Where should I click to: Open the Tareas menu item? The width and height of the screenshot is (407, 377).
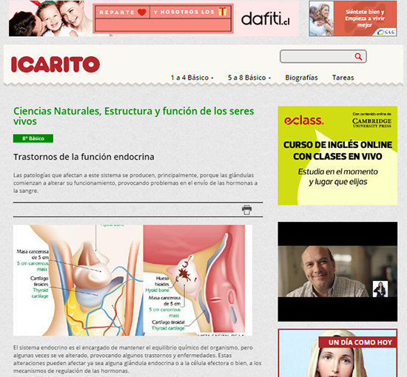(343, 78)
